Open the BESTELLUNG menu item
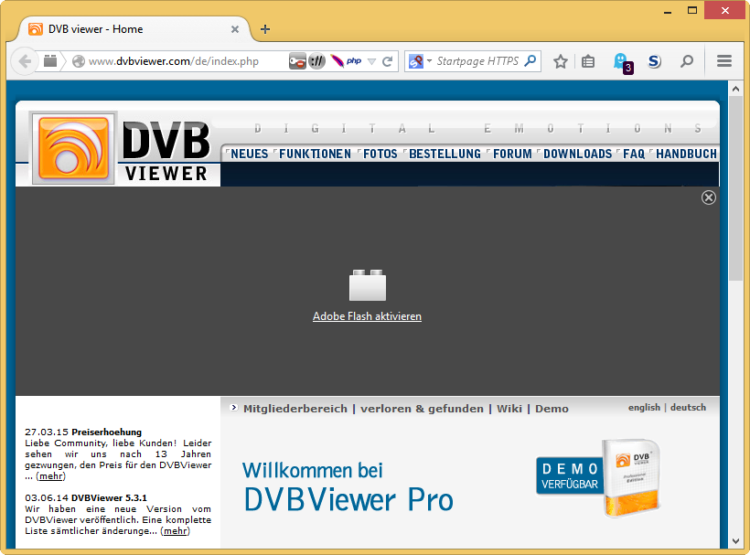Viewport: 750px width, 555px height. (445, 154)
